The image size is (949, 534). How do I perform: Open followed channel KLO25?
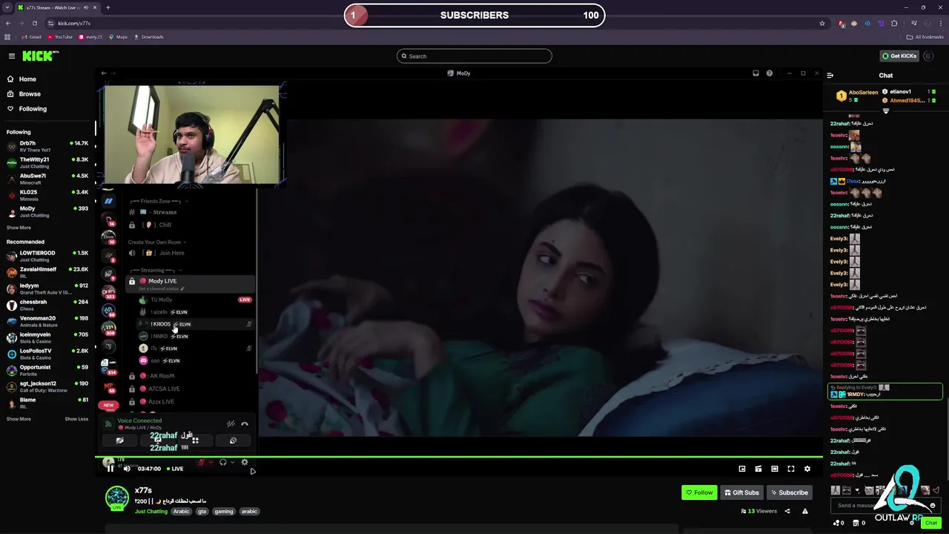coord(47,195)
